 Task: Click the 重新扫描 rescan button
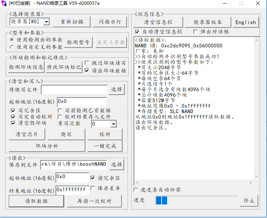click(71, 22)
